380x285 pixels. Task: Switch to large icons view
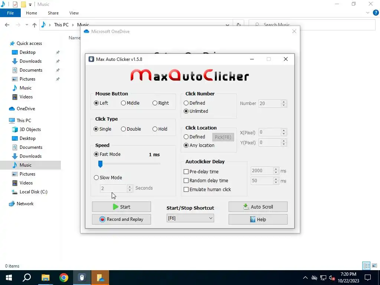pyautogui.click(x=374, y=266)
